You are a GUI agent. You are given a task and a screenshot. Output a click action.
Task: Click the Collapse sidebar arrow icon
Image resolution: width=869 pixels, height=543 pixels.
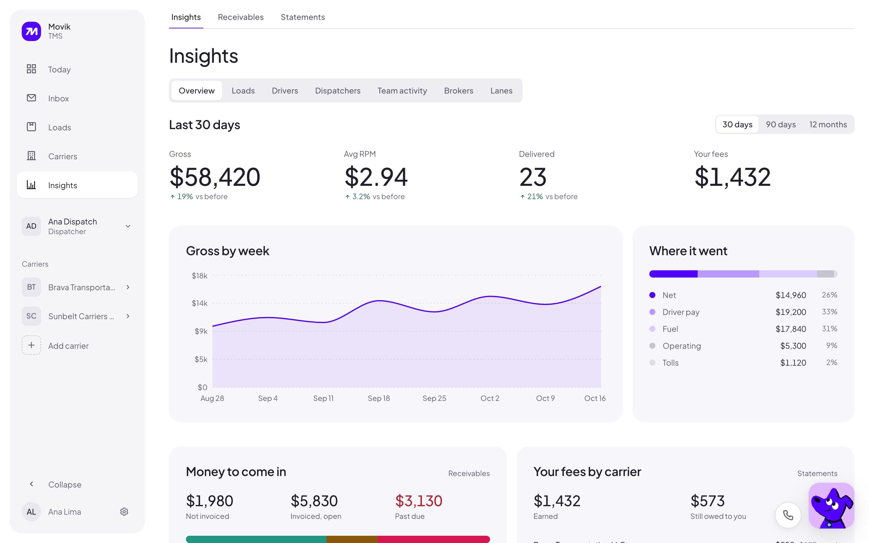tap(31, 484)
